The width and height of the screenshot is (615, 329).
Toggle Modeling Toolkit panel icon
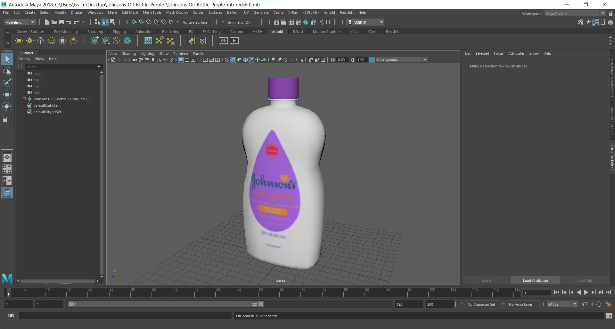581,22
